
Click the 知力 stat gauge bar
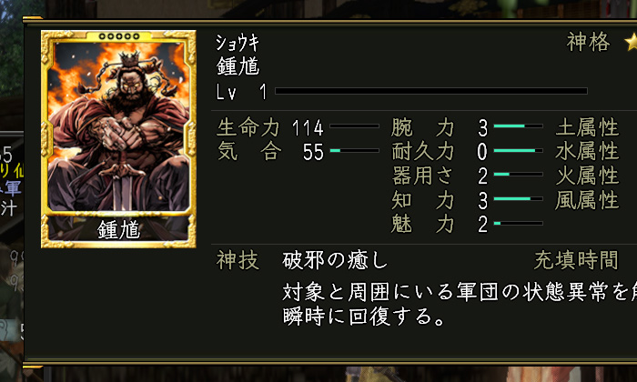point(518,199)
